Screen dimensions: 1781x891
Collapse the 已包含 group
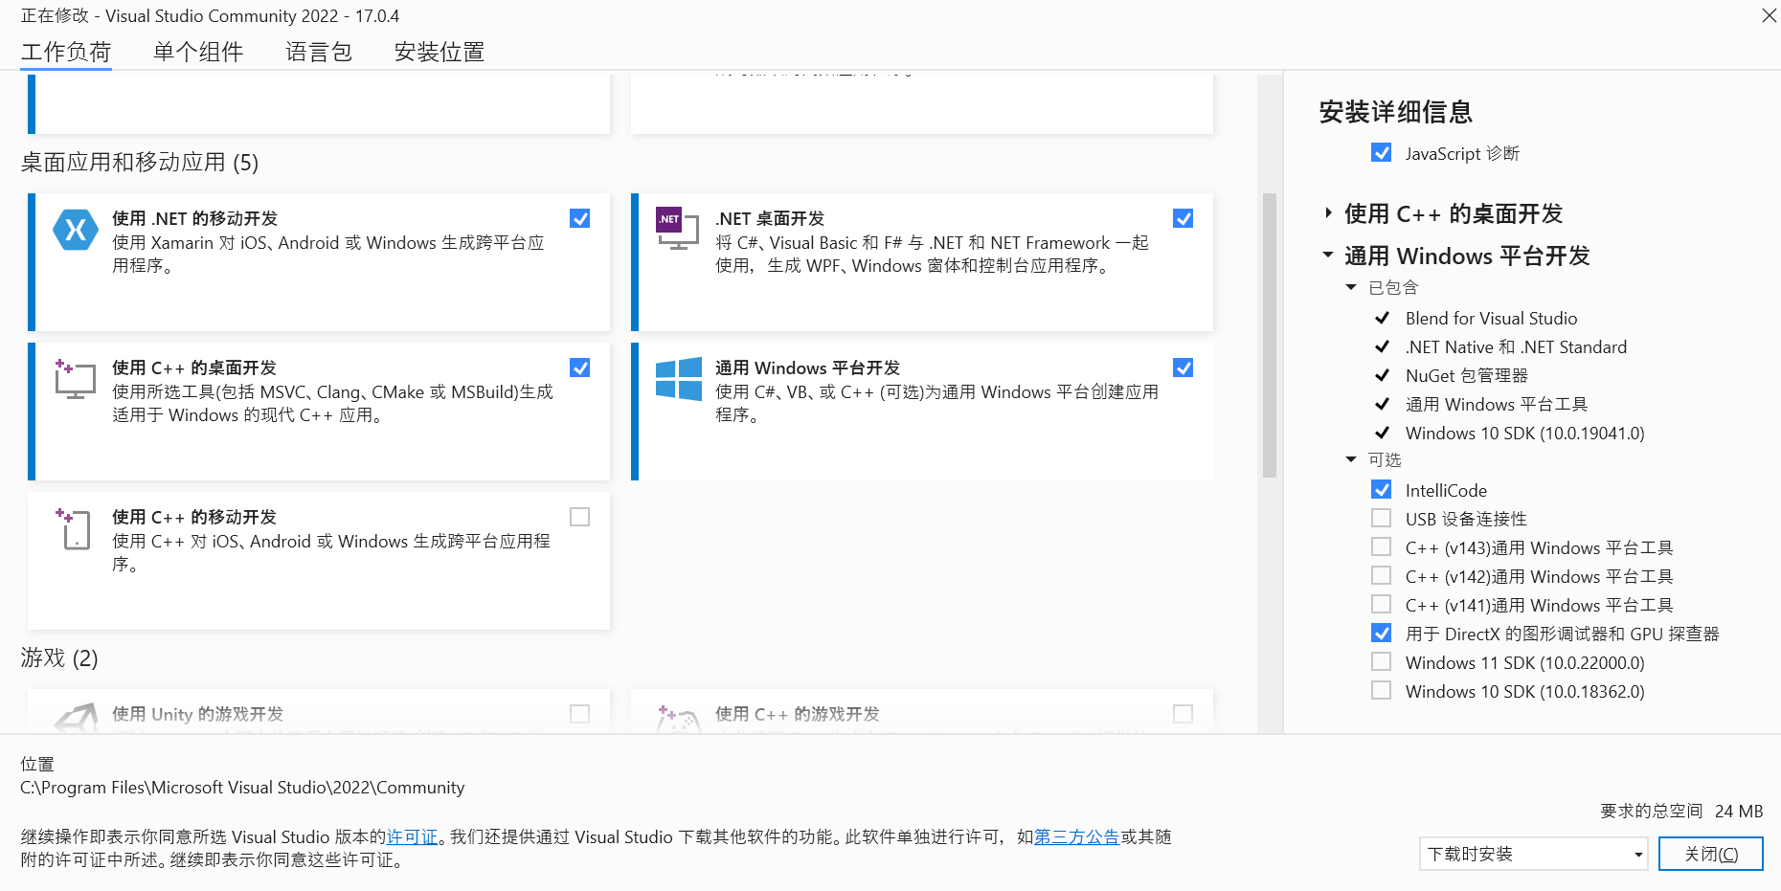point(1351,287)
